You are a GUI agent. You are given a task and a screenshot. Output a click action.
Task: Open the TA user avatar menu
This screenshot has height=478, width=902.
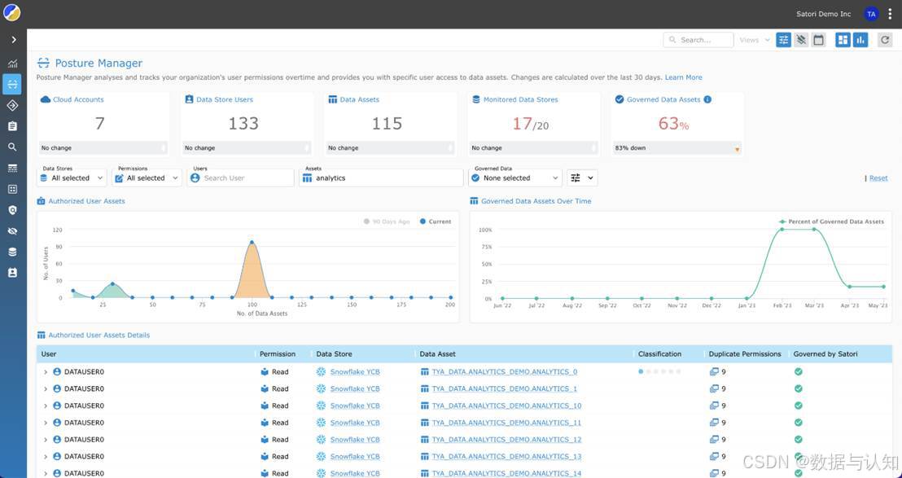click(x=871, y=14)
